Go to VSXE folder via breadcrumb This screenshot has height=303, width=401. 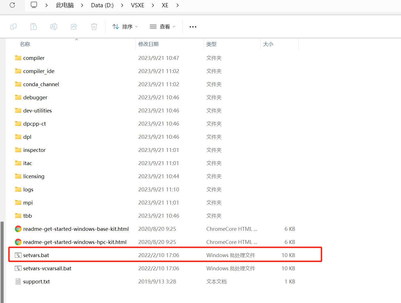click(x=137, y=5)
